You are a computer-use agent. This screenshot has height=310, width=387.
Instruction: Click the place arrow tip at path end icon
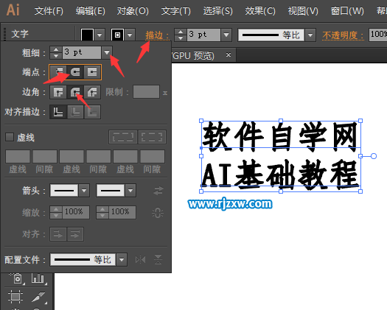click(75, 234)
